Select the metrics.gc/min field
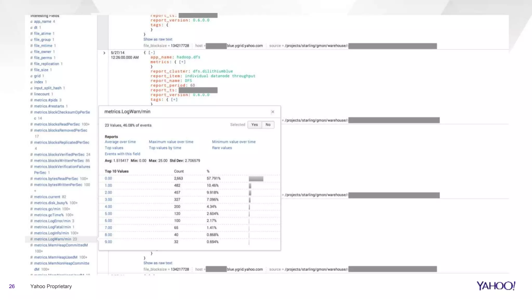 click(x=47, y=209)
